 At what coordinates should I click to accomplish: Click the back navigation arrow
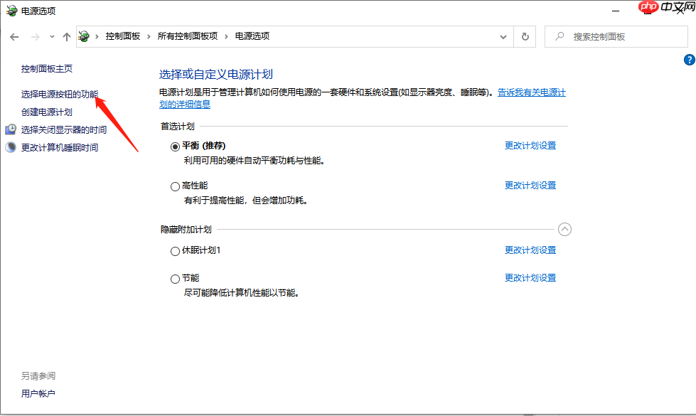(14, 36)
